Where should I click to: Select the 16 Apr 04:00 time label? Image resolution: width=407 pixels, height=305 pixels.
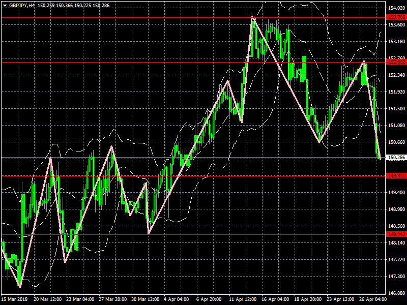[275, 299]
